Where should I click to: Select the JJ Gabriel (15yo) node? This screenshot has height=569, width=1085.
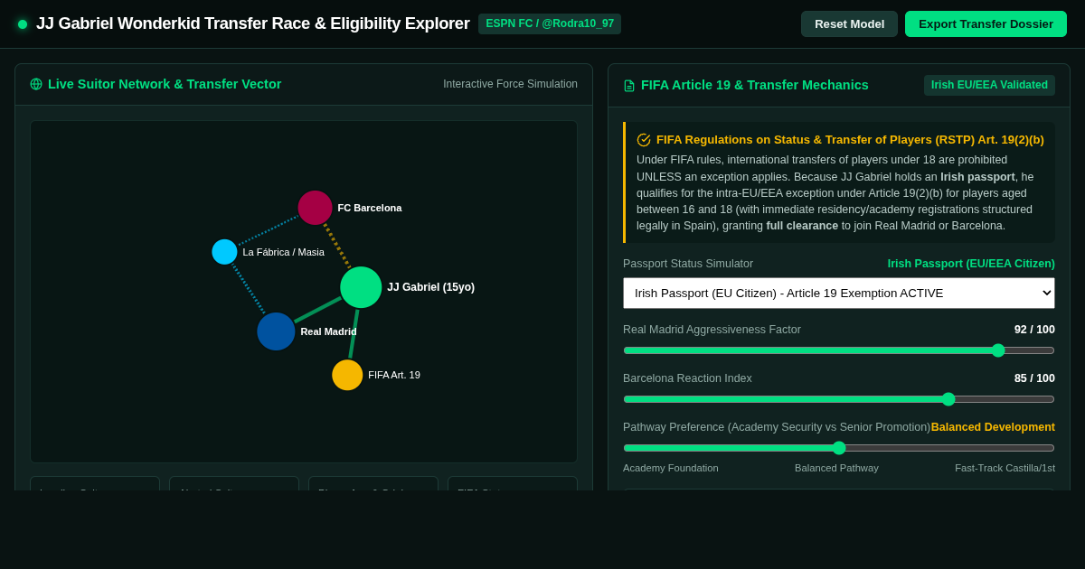(361, 287)
